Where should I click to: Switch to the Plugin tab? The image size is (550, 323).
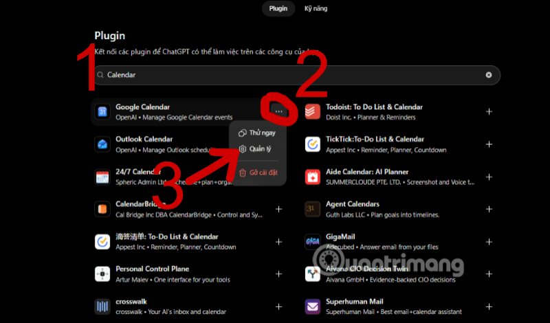tap(278, 8)
